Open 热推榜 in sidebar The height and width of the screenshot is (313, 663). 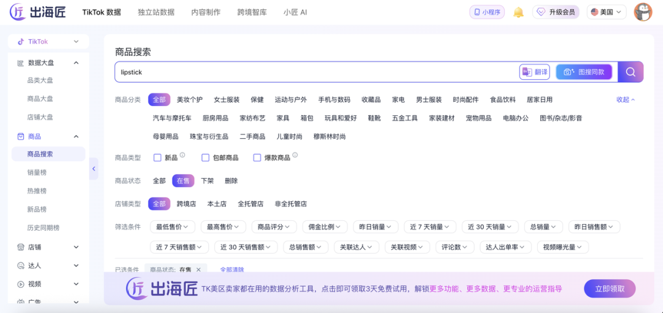tap(37, 191)
